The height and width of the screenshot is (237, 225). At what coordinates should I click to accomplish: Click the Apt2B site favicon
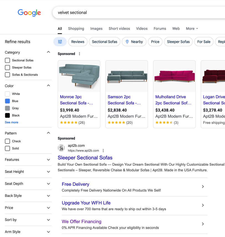[61, 148]
